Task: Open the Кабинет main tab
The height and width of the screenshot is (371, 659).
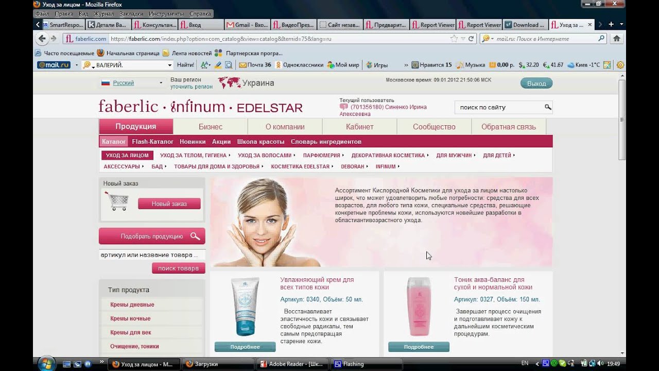Action: click(359, 127)
